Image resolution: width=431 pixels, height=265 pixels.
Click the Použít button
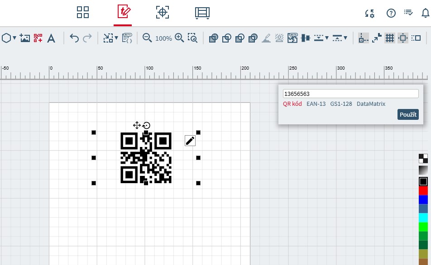coord(408,115)
